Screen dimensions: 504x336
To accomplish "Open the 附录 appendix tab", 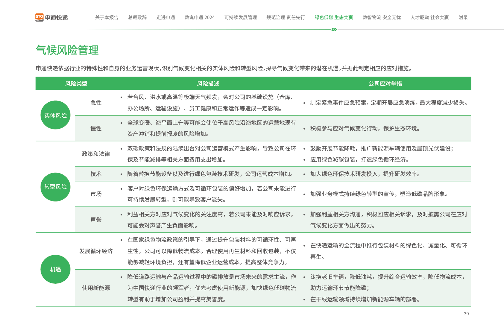I will coord(463,17).
